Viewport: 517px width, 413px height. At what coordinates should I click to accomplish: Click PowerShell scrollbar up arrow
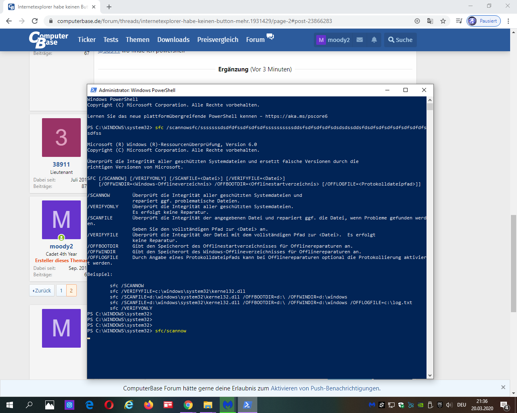[x=430, y=100]
